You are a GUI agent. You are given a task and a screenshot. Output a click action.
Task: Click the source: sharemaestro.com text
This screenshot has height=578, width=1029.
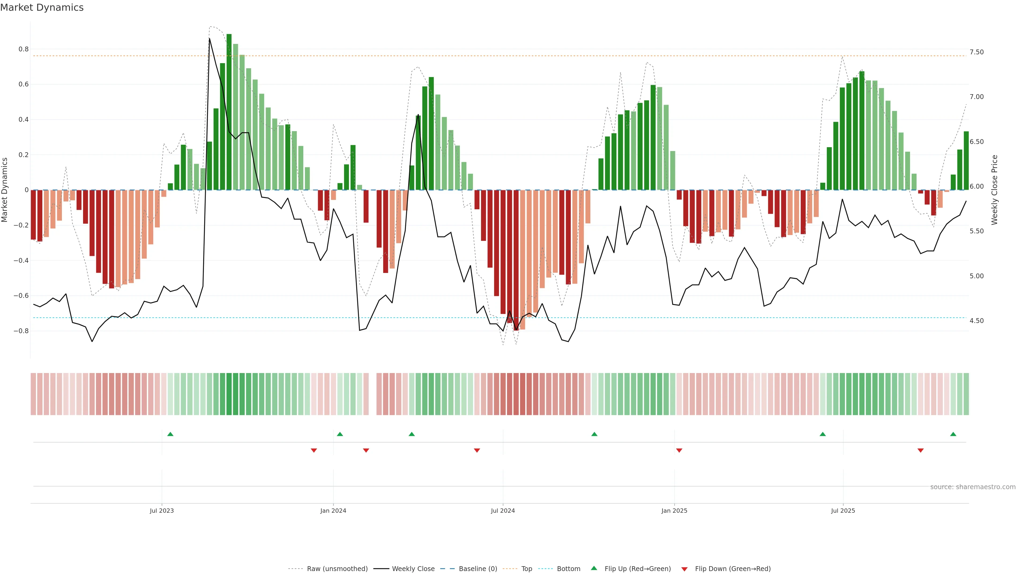(x=973, y=487)
